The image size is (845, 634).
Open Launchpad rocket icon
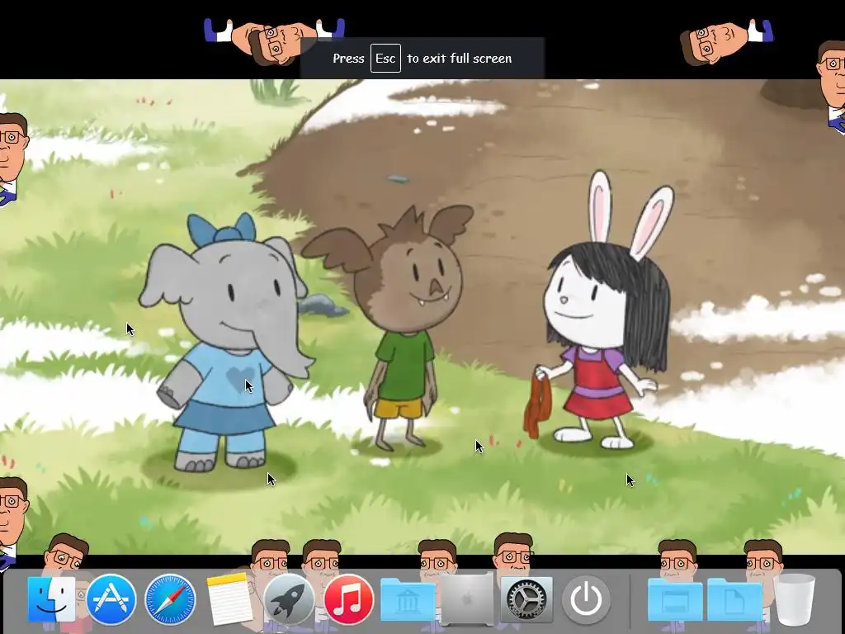point(289,599)
